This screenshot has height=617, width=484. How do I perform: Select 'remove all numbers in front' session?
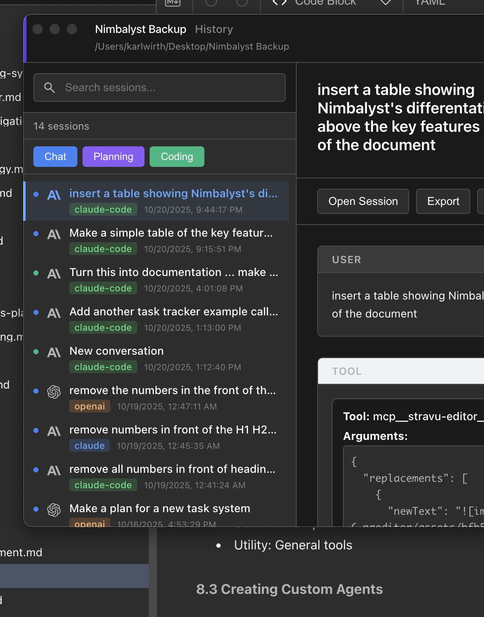coord(172,469)
